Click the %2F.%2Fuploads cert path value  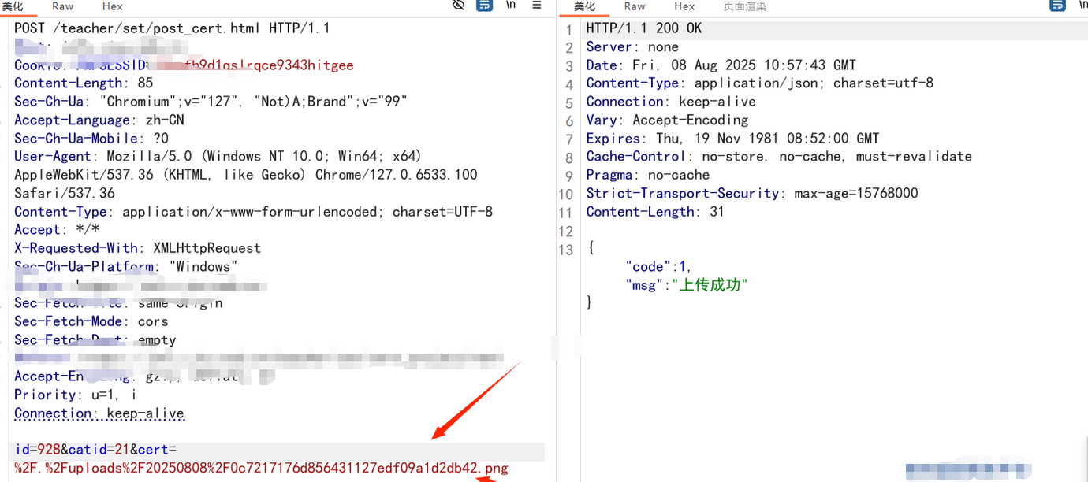[261, 469]
